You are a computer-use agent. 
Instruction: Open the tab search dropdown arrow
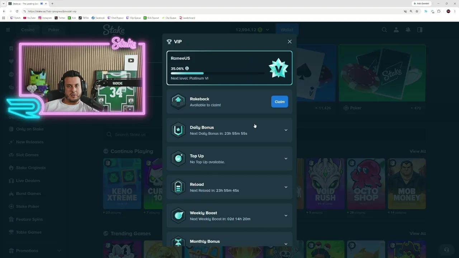pos(4,4)
